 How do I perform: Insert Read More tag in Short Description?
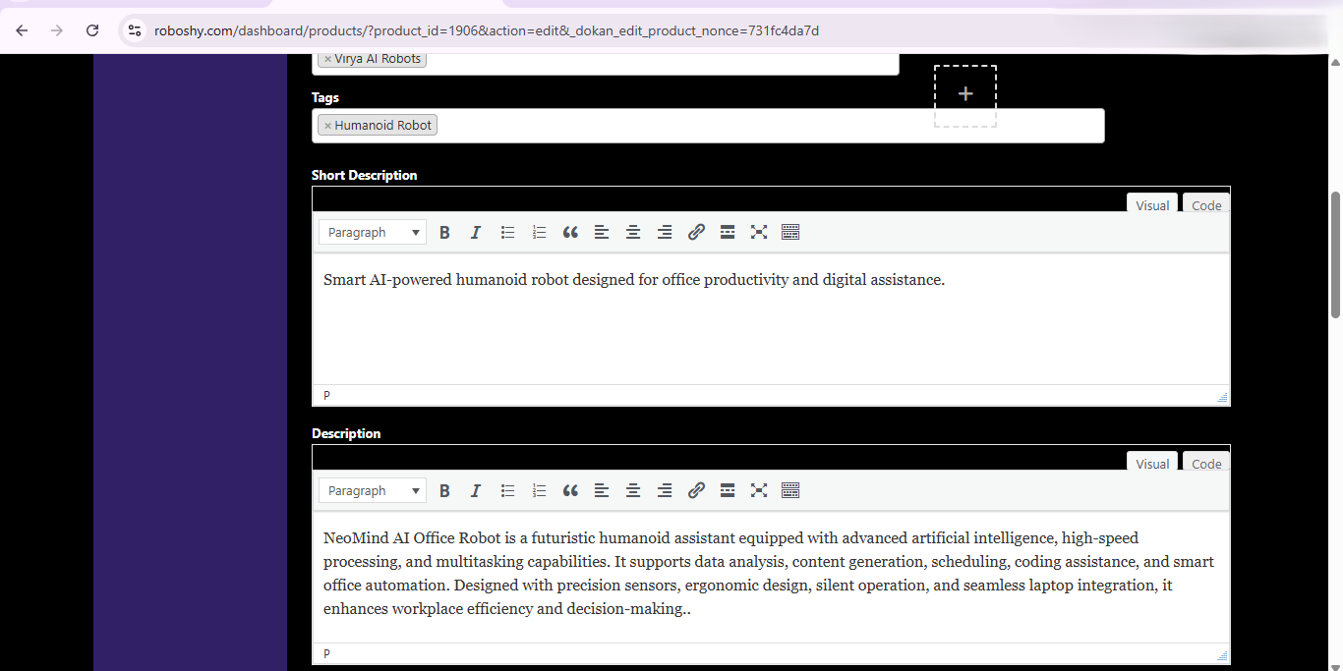728,233
